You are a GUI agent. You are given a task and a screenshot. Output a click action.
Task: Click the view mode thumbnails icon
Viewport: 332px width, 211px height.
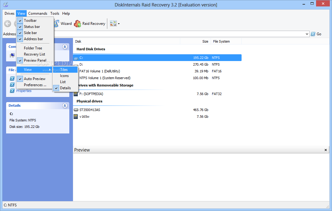click(113, 24)
